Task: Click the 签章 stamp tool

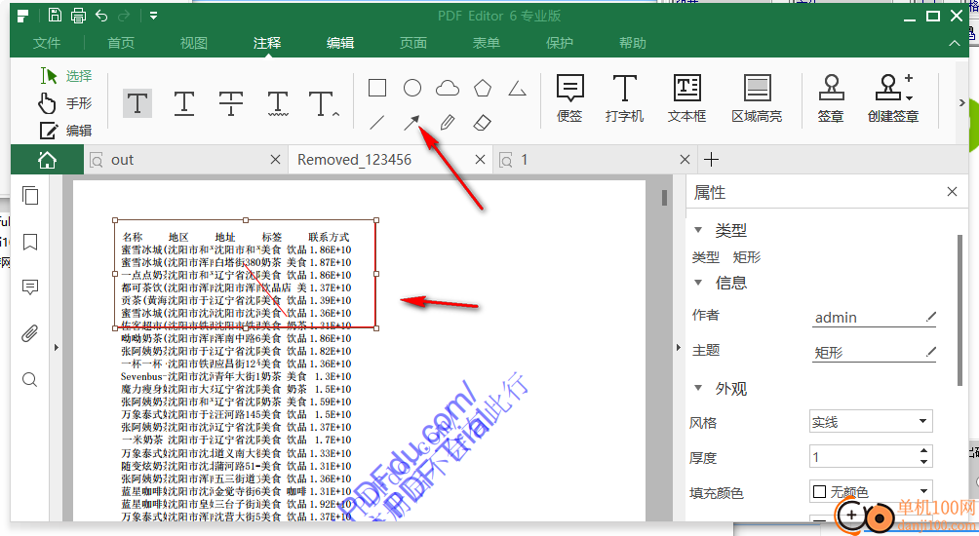Action: 831,98
